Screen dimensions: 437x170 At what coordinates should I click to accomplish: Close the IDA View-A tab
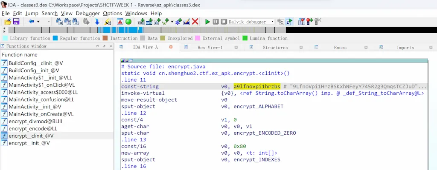coord(171,47)
